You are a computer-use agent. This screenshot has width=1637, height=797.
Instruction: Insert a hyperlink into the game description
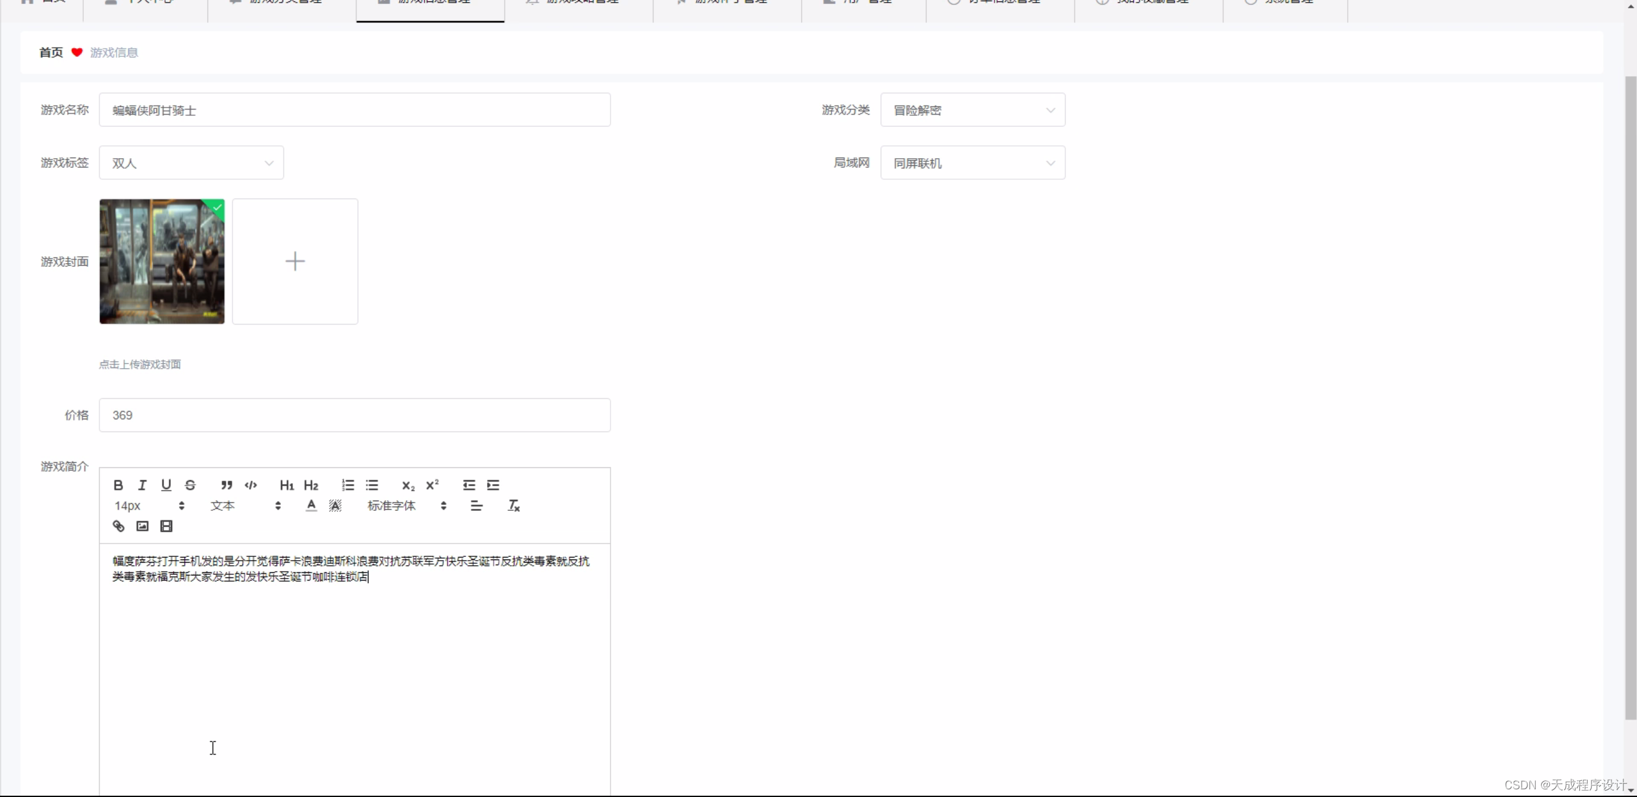(x=118, y=526)
